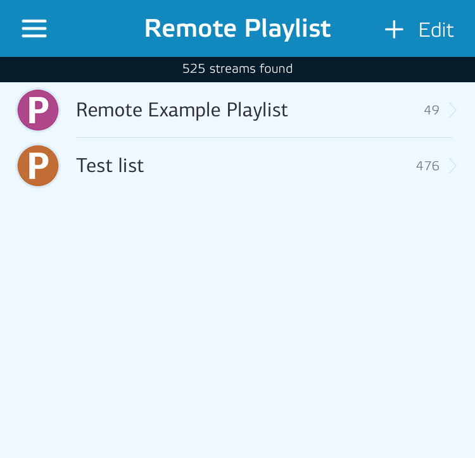Image resolution: width=475 pixels, height=458 pixels.
Task: Click the 49 stream count
Action: [x=431, y=110]
